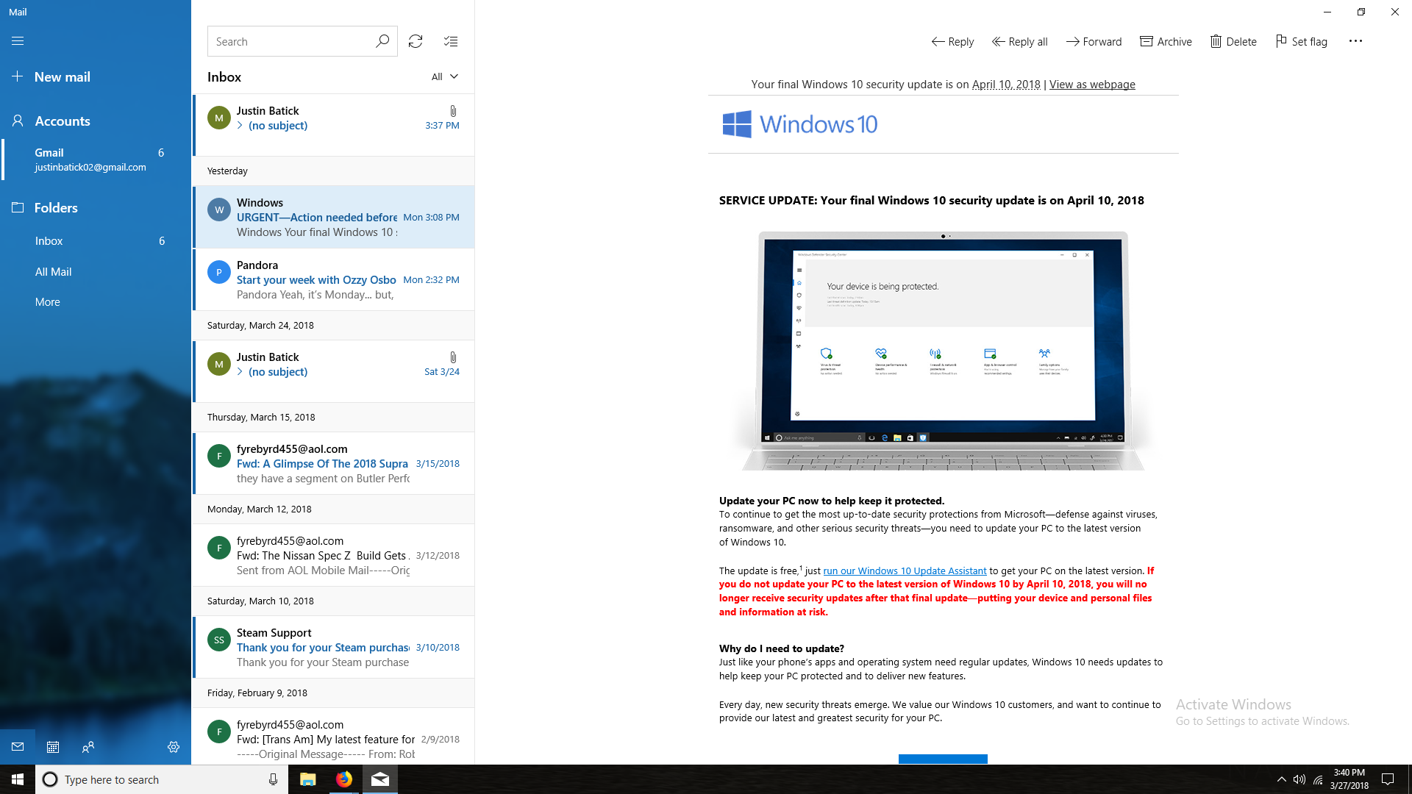Image resolution: width=1412 pixels, height=794 pixels.
Task: Click the Set flag icon
Action: [1281, 41]
